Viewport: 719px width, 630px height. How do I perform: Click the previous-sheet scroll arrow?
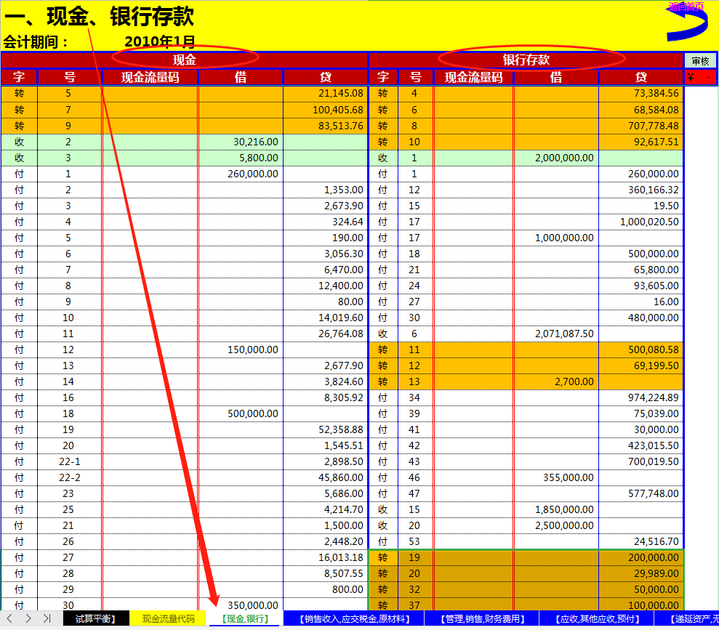[x=10, y=620]
